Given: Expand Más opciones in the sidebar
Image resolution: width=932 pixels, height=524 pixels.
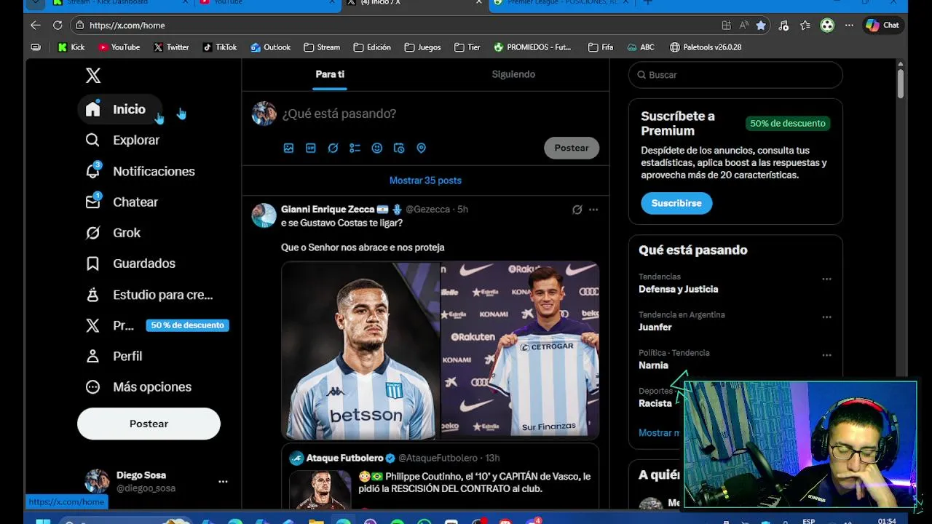Looking at the screenshot, I should 138,386.
